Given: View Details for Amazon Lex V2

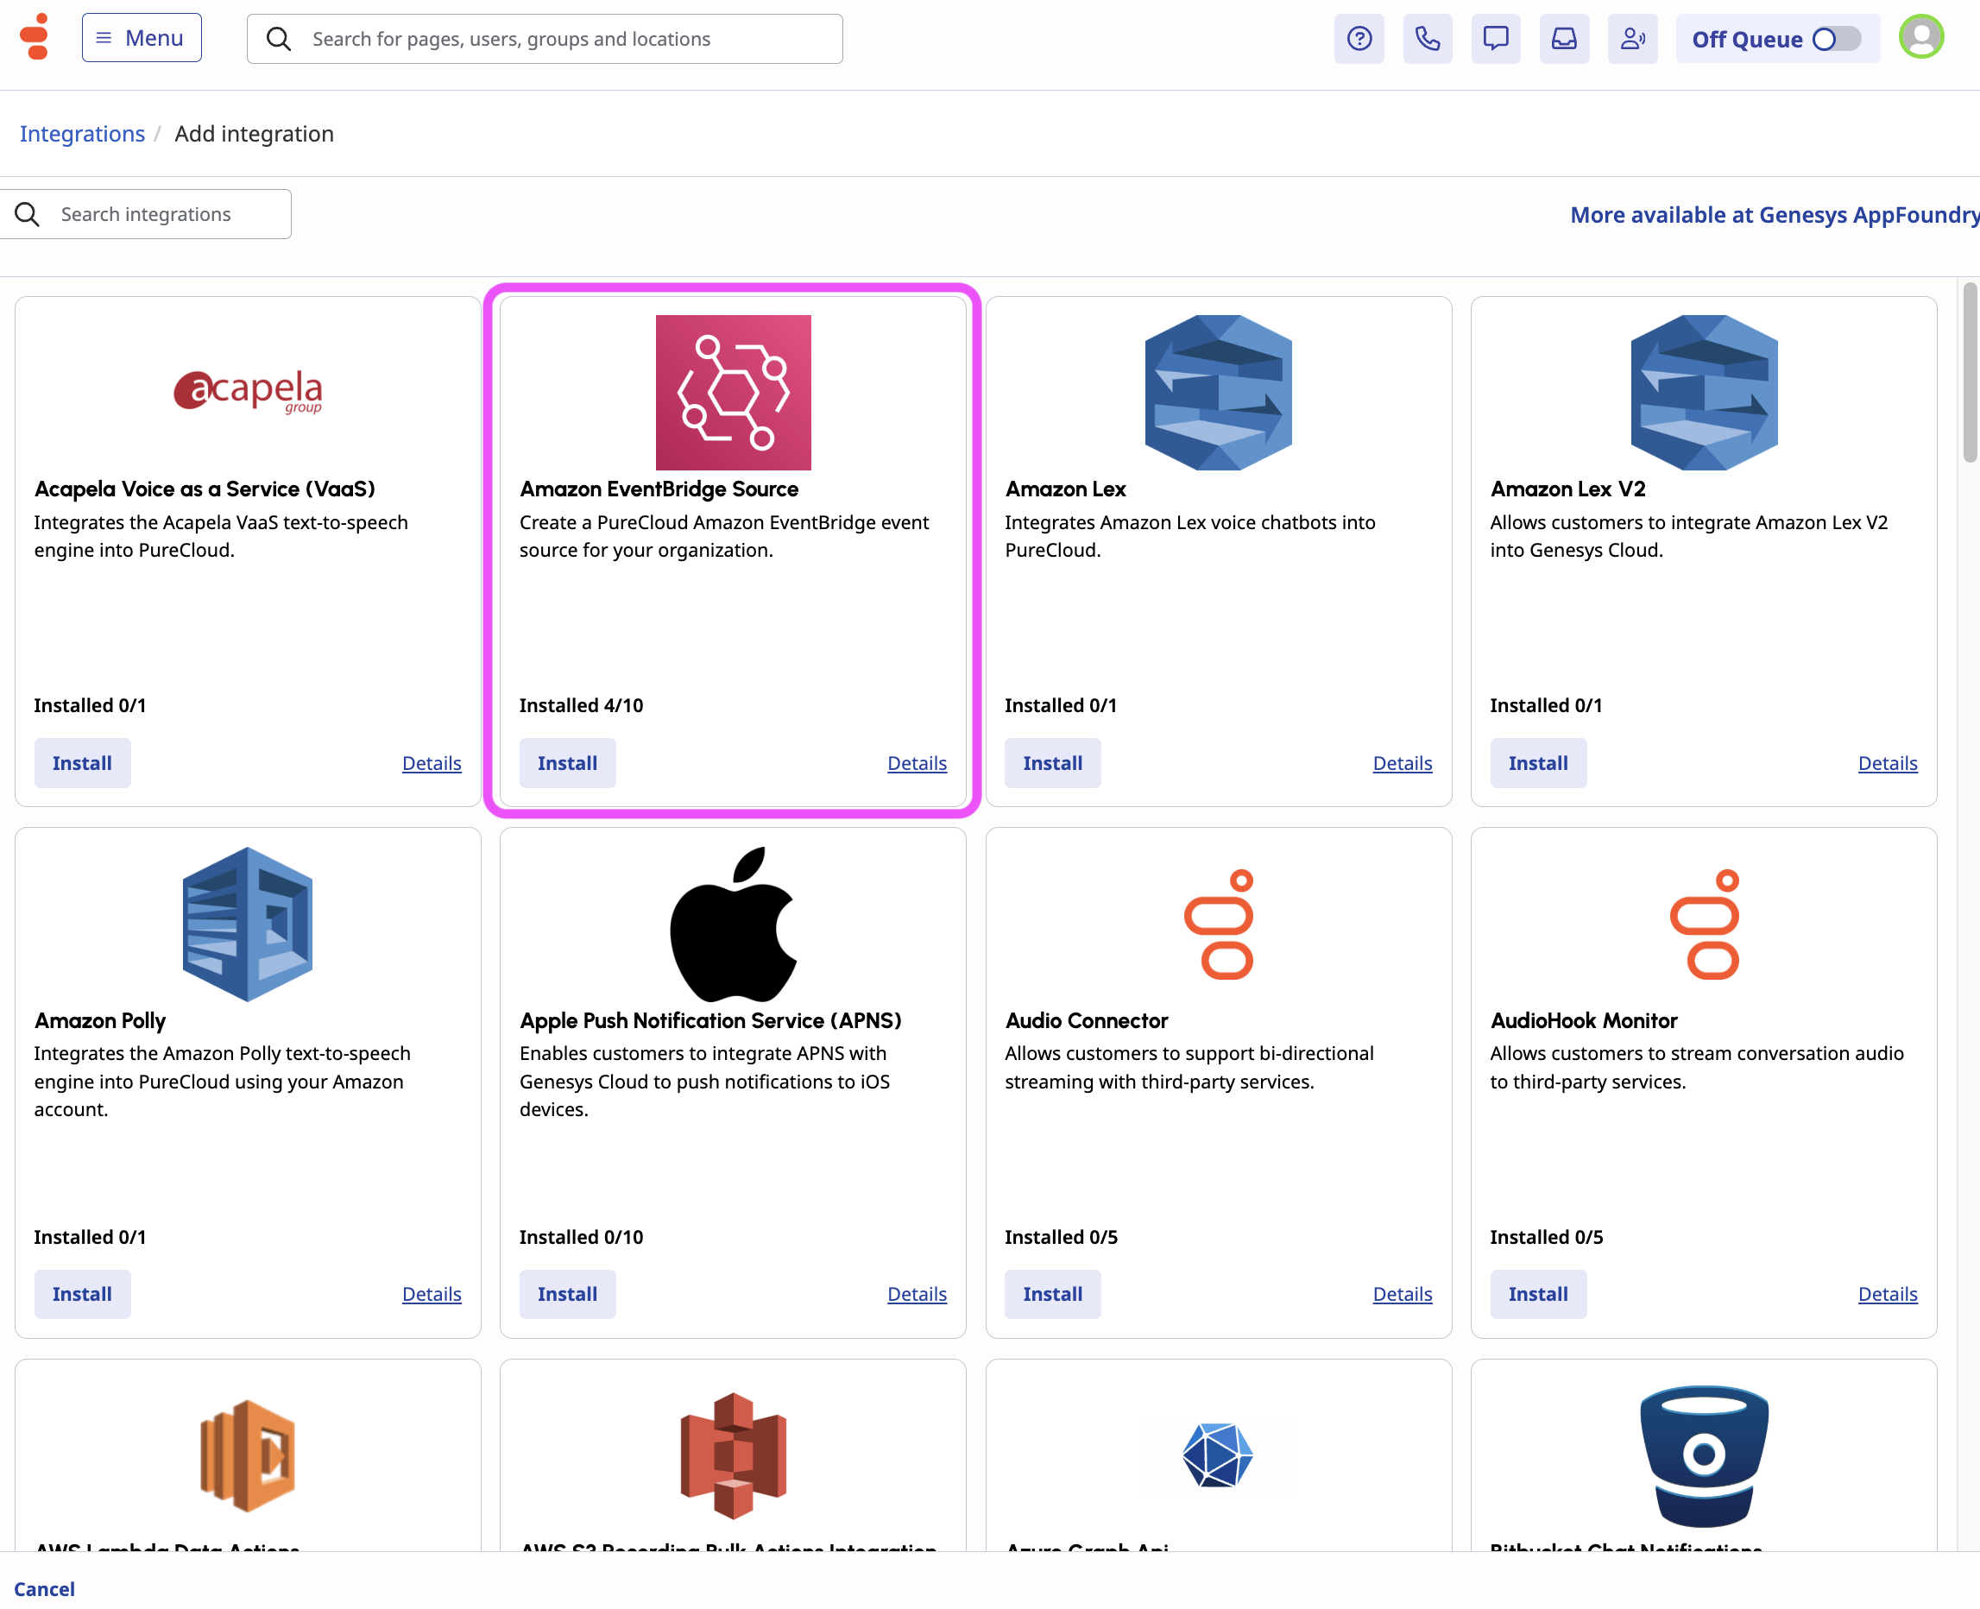Looking at the screenshot, I should coord(1887,763).
